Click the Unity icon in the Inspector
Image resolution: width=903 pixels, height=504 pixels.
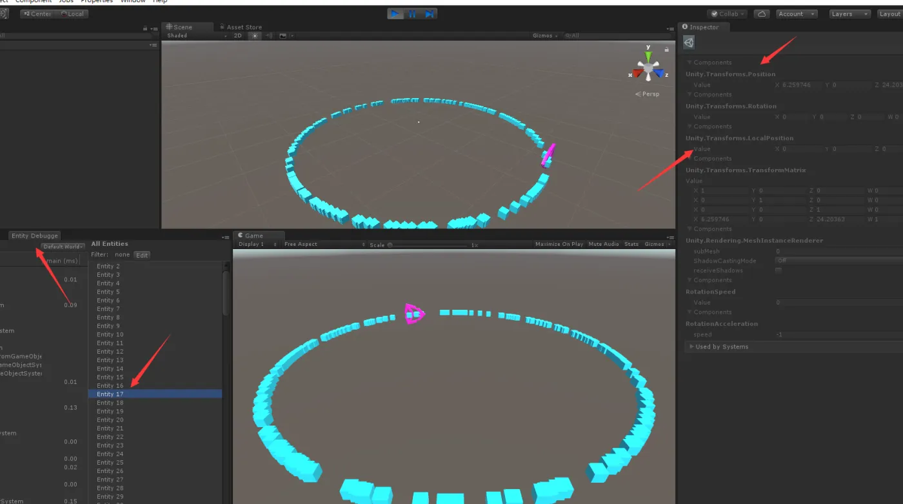point(689,43)
